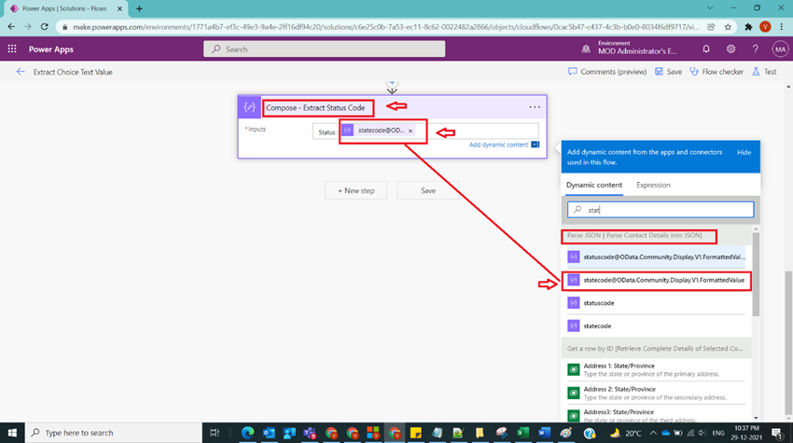Click the Extract Choice Text Value flow name

(x=73, y=72)
